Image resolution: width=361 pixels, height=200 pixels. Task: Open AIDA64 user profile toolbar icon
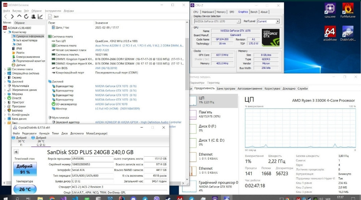coord(33,17)
